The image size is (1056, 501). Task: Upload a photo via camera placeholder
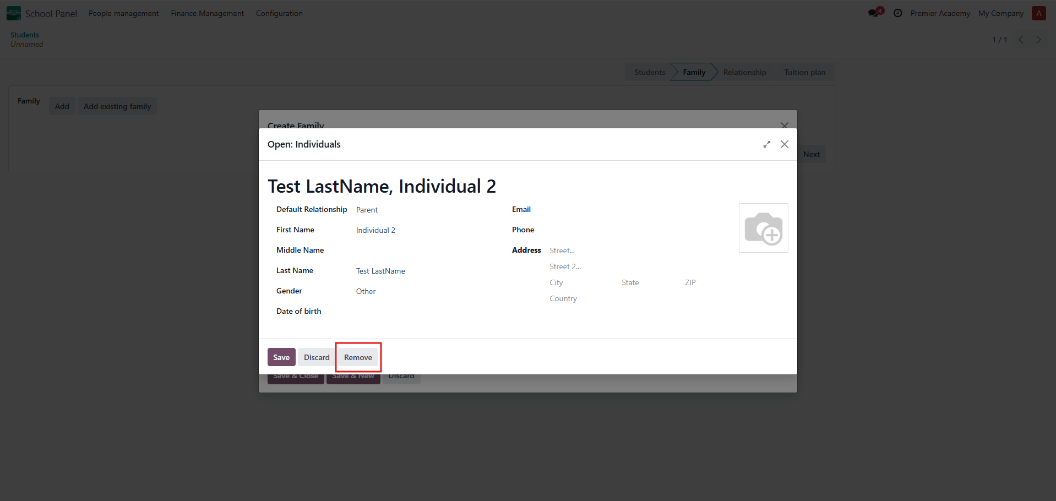tap(763, 228)
